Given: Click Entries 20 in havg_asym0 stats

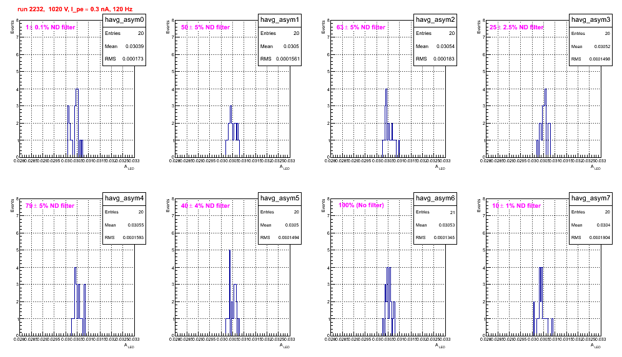Looking at the screenshot, I should [x=124, y=33].
